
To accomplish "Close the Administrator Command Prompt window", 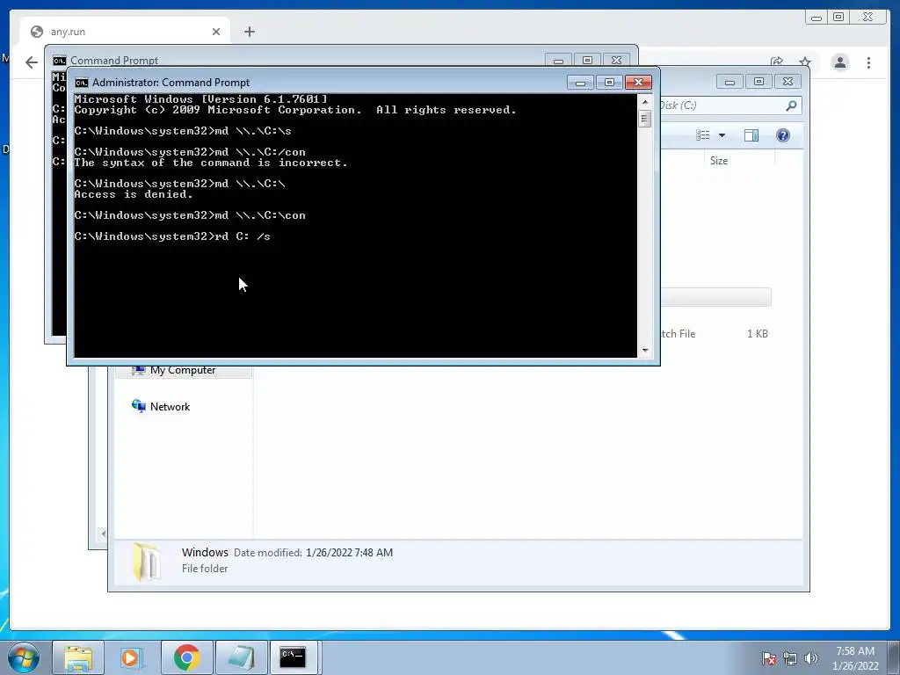I will 638,82.
